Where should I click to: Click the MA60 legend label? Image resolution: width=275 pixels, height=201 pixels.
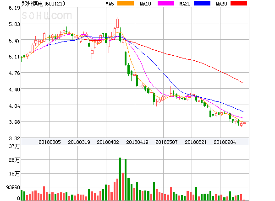(x=221, y=4)
